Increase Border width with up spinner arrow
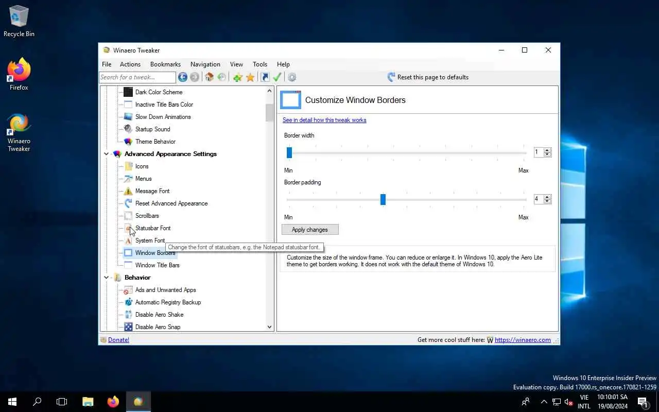Screen dimensions: 659x412 pos(547,150)
